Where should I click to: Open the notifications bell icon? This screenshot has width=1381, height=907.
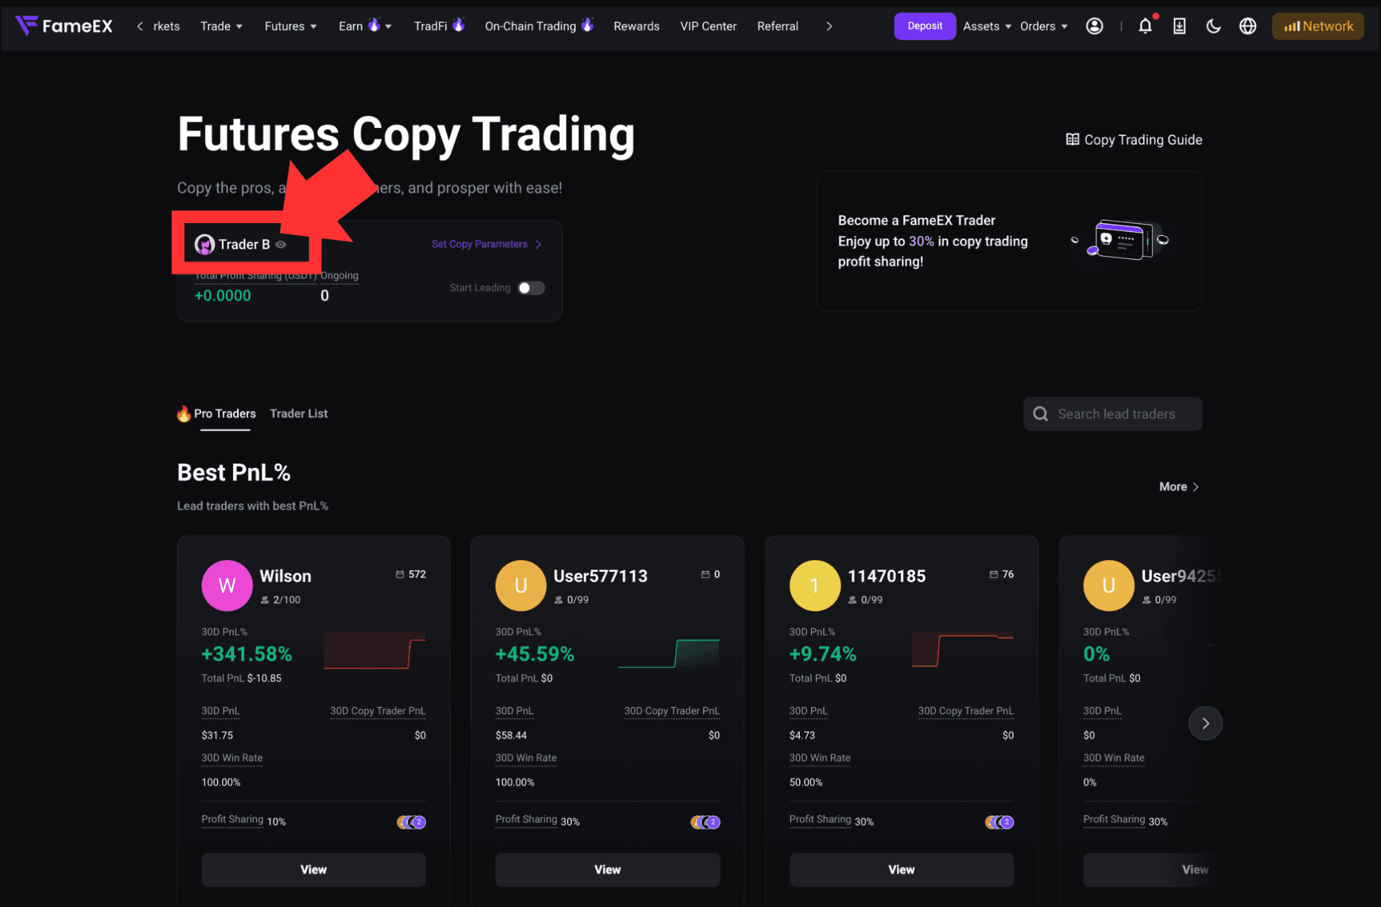click(x=1145, y=26)
